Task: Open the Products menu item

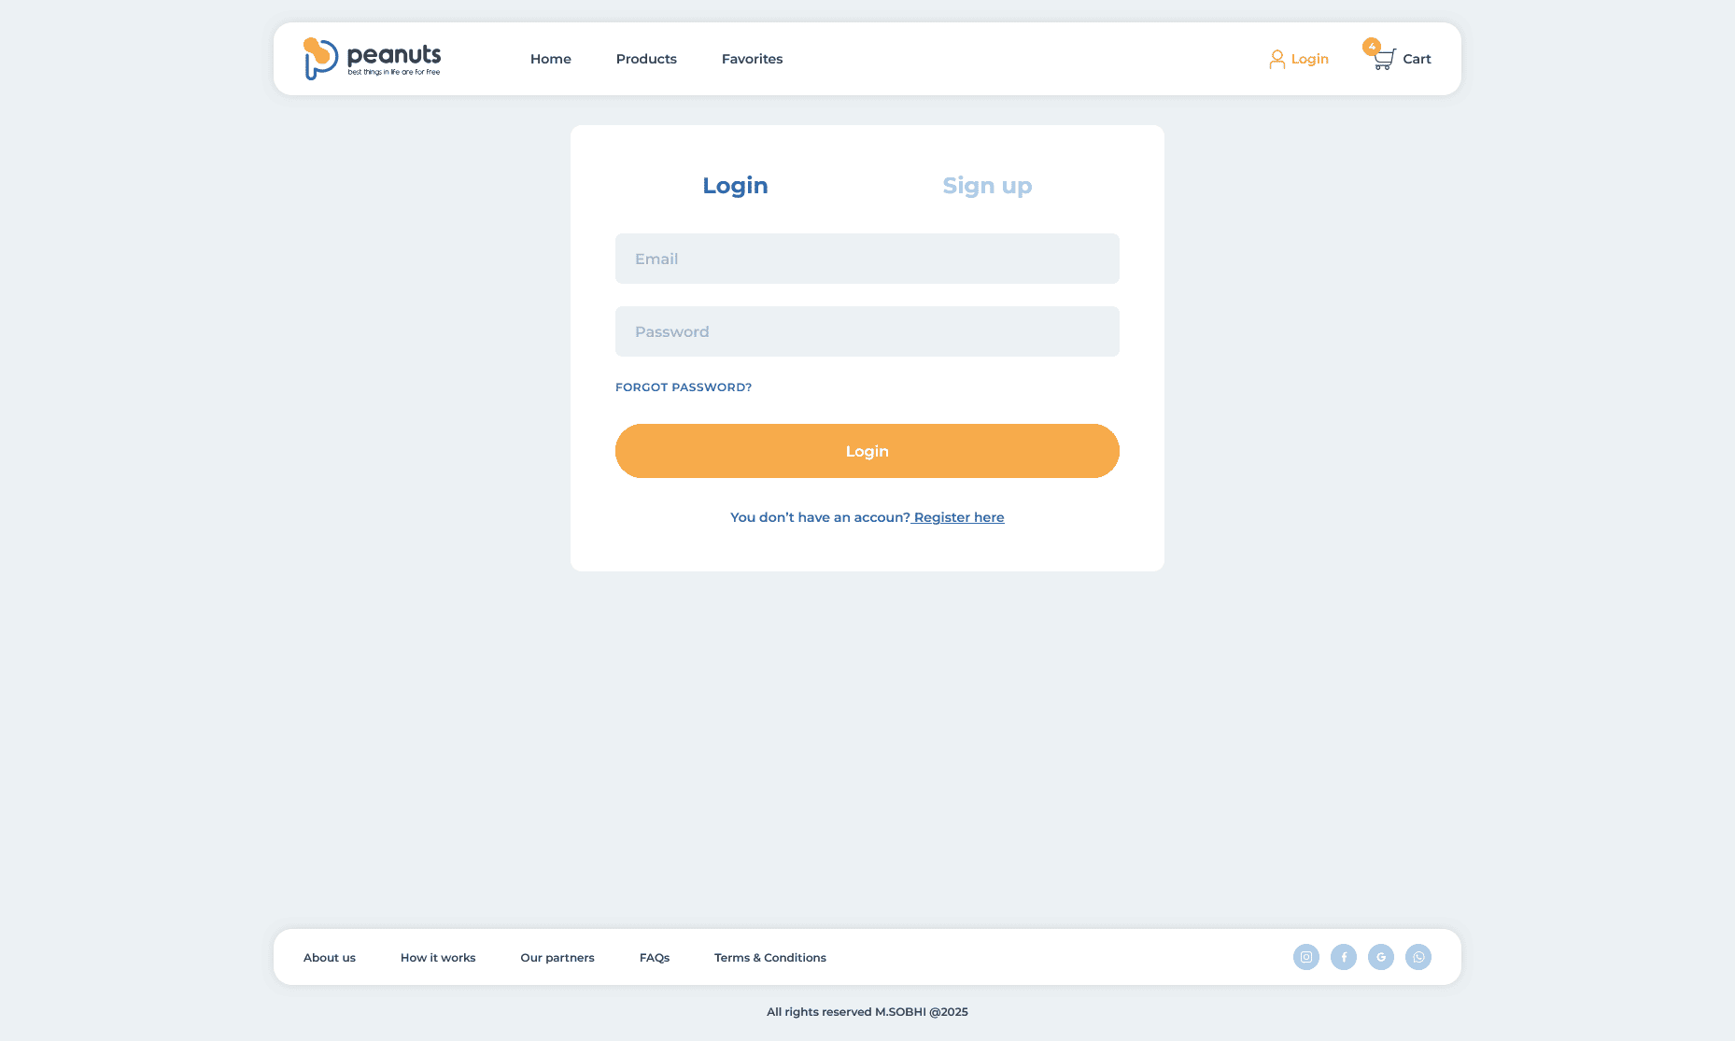Action: pyautogui.click(x=646, y=59)
